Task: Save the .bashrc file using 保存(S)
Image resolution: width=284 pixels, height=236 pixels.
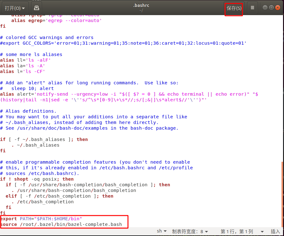Action: coord(234,8)
